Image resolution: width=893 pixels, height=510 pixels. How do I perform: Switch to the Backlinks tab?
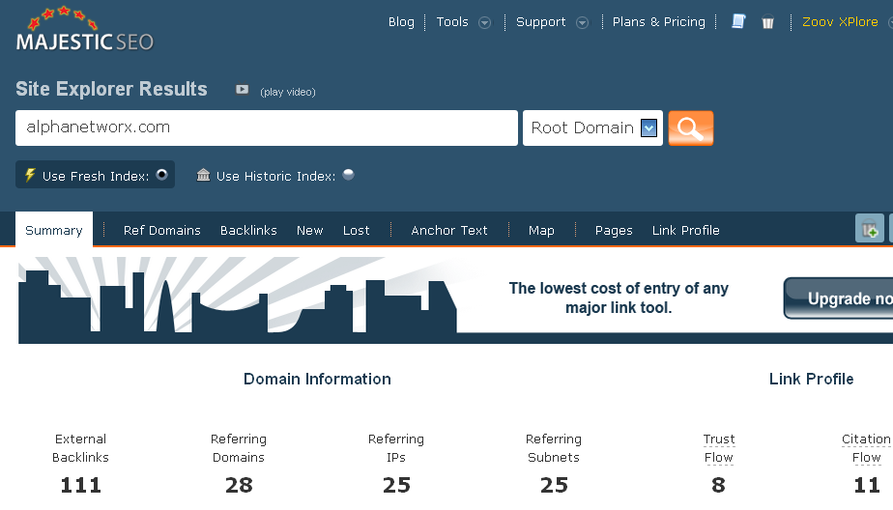pos(248,230)
